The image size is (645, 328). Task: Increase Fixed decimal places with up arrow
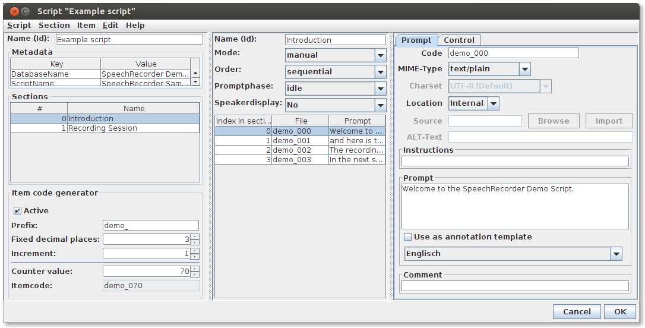coord(195,236)
